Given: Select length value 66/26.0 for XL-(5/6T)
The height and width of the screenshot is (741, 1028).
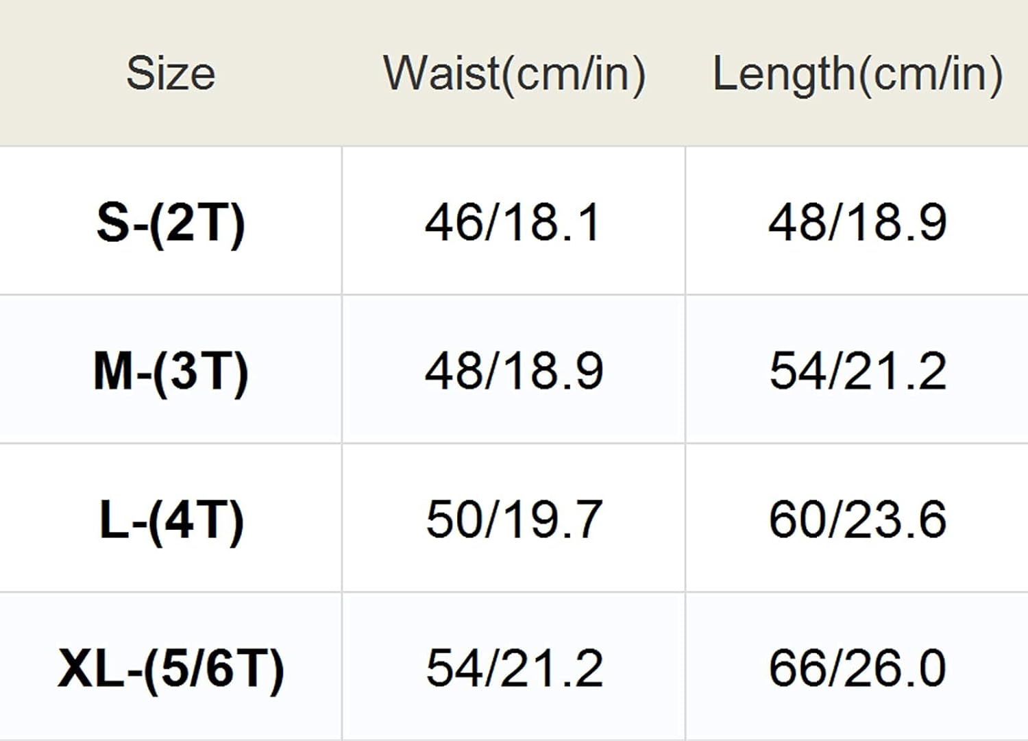Looking at the screenshot, I should [x=857, y=668].
